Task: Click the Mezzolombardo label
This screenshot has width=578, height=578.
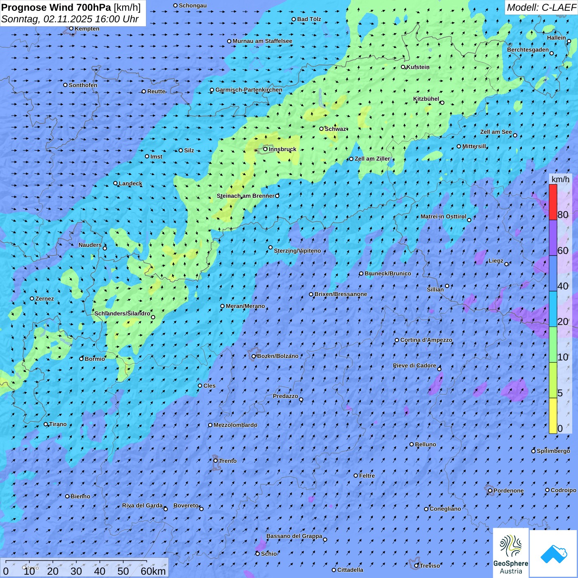Action: [235, 425]
